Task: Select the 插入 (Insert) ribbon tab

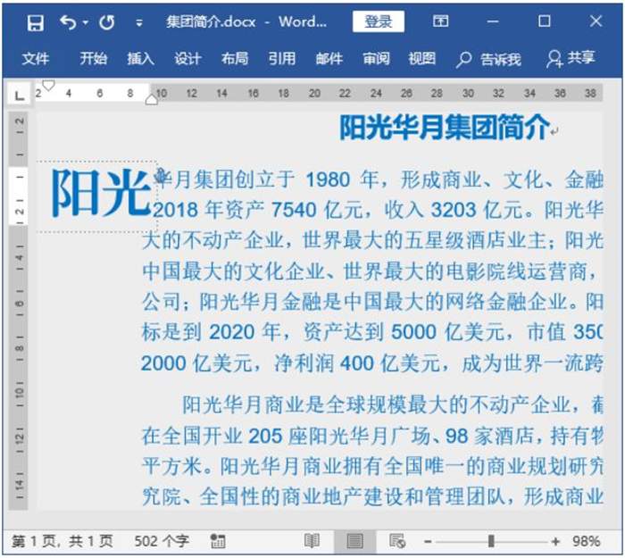Action: click(x=140, y=59)
